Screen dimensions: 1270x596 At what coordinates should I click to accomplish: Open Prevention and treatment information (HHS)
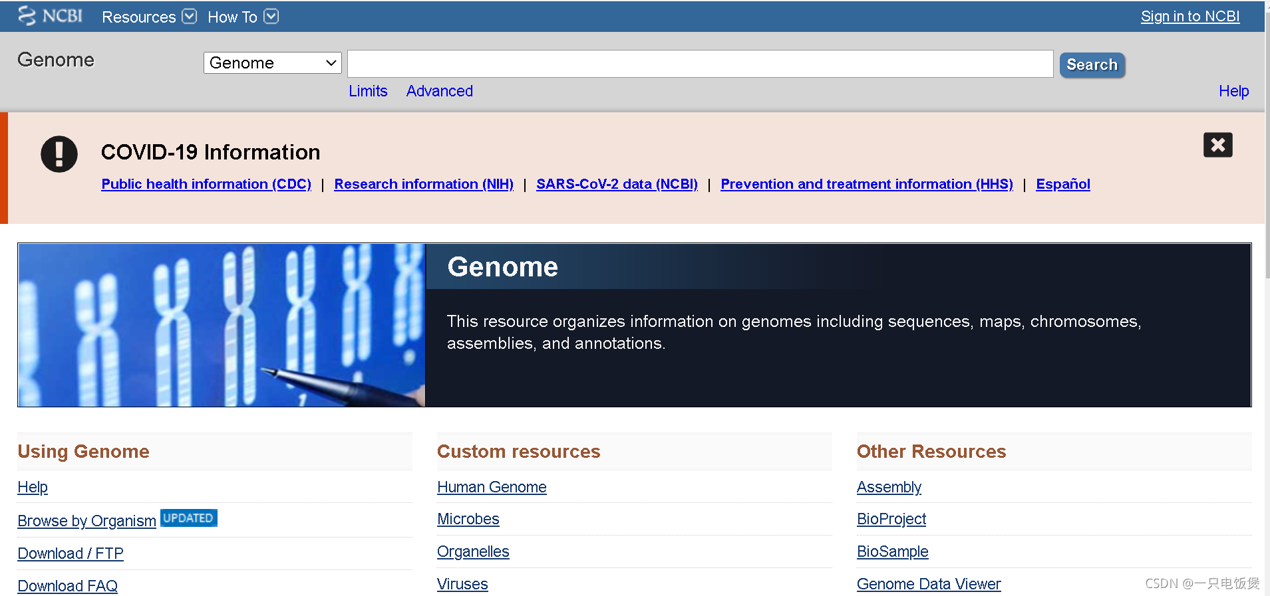867,184
